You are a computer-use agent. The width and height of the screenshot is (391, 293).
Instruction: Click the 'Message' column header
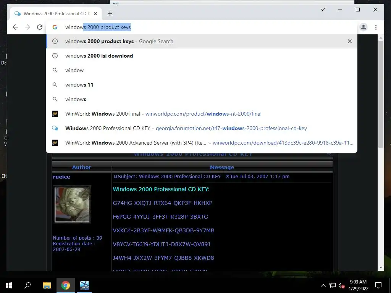222,167
